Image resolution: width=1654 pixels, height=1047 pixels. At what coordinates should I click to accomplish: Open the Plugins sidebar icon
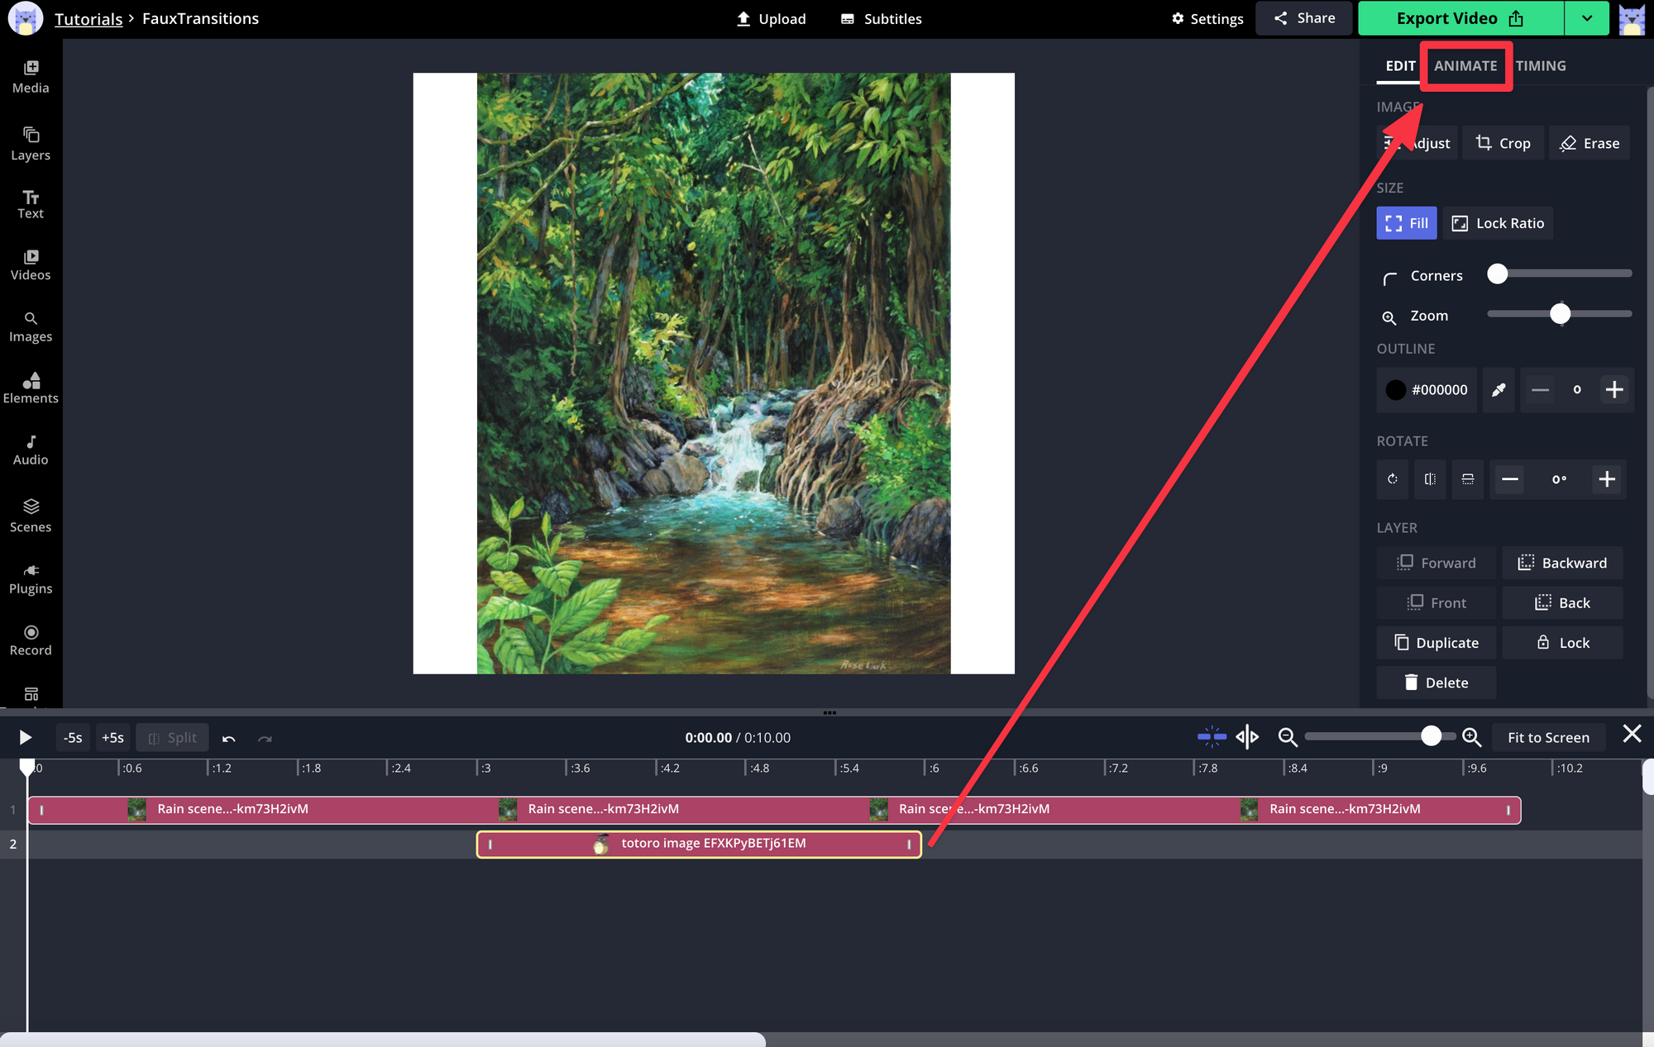pos(31,578)
